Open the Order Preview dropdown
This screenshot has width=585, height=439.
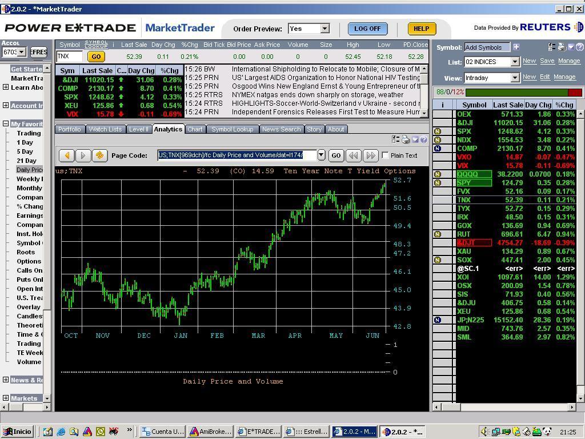[325, 29]
